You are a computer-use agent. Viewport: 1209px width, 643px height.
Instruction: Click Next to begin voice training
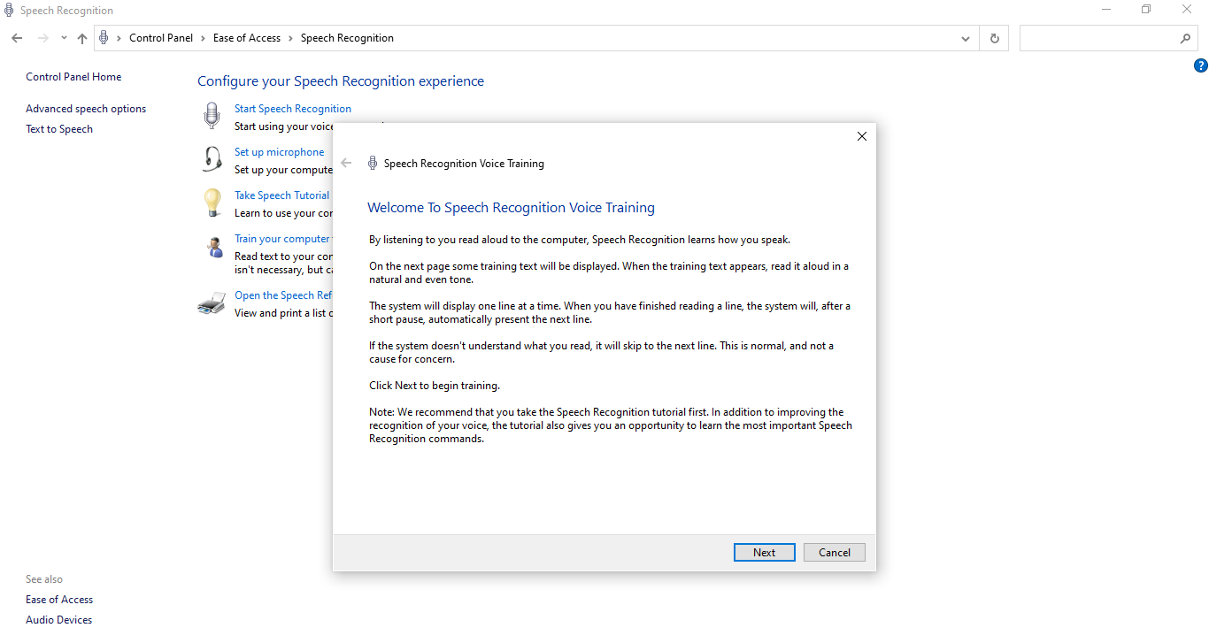pyautogui.click(x=764, y=552)
